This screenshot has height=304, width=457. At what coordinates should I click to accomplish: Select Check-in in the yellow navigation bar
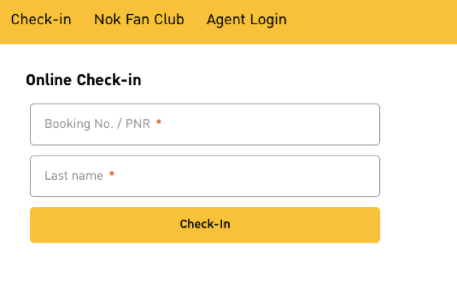click(41, 20)
